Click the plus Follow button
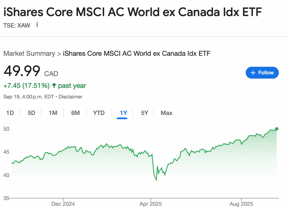The height and width of the screenshot is (210, 289). (x=262, y=73)
